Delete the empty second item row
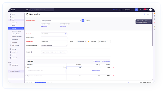This screenshot has width=163, height=91. (113, 76)
